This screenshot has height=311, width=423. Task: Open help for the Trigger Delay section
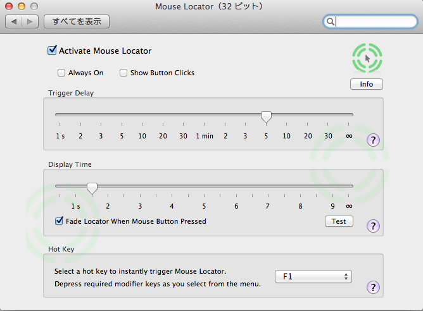coord(373,140)
